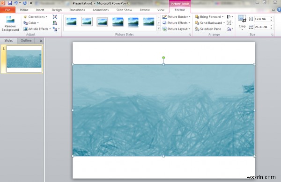Screen dimensions: 281x182
Task: Click the Group objects icon
Action: [x=229, y=23]
